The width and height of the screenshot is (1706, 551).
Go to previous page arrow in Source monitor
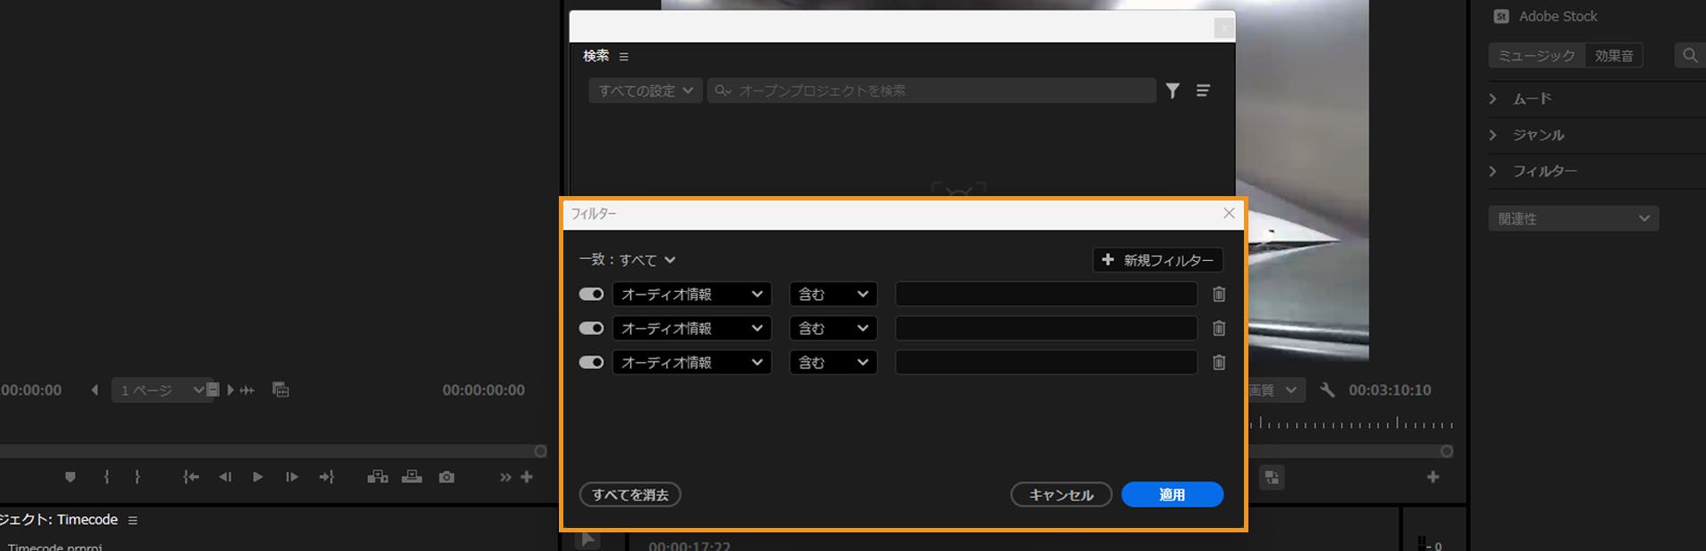(94, 390)
